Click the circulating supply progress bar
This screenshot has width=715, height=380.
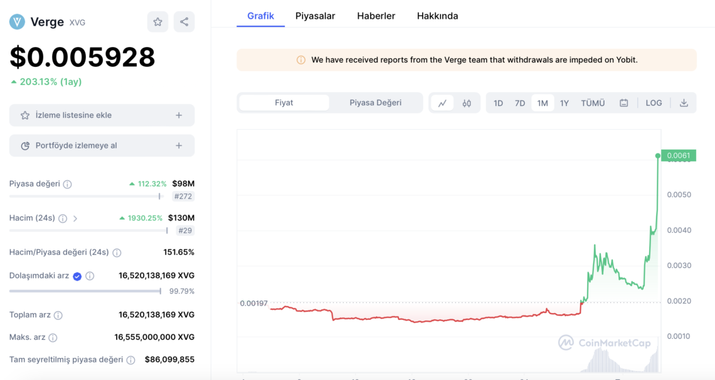pyautogui.click(x=85, y=291)
